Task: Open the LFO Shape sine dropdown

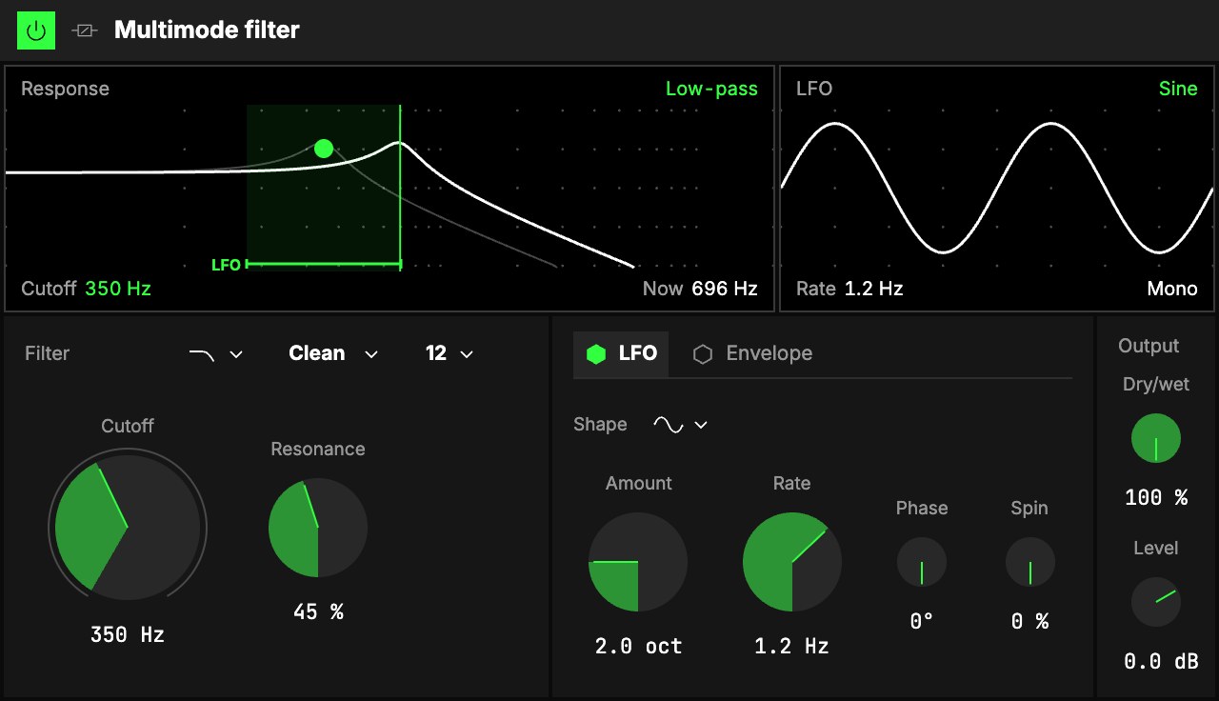Action: [x=680, y=425]
